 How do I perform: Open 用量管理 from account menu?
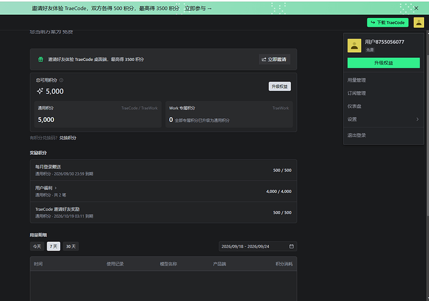point(356,80)
